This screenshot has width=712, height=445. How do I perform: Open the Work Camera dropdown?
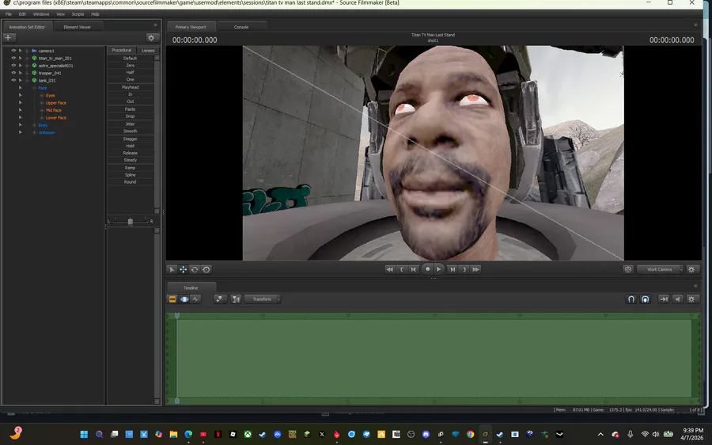click(x=661, y=269)
